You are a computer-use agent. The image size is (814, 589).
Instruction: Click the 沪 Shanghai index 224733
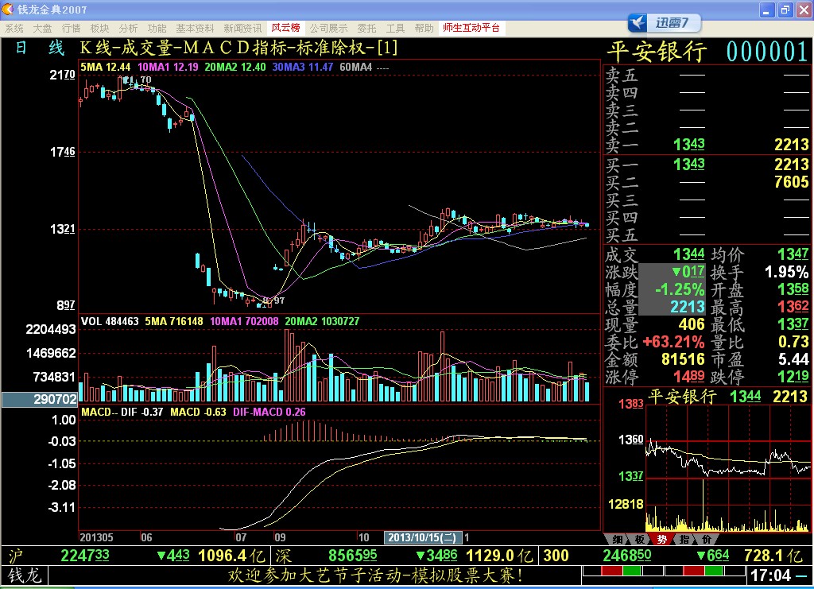[x=85, y=556]
